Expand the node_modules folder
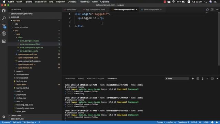The width and height of the screenshot is (220, 124). tap(21, 27)
